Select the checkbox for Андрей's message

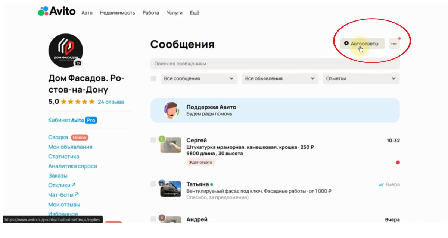(x=153, y=219)
